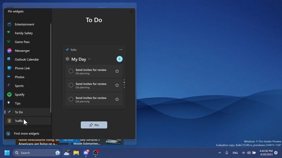Open the weather widgets taskbar icon
Image resolution: width=282 pixels, height=158 pixels.
coord(67,153)
